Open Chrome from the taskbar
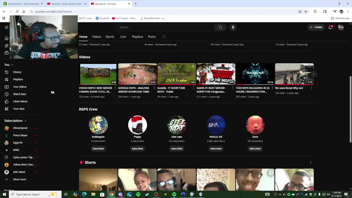The image size is (352, 198). coord(111,194)
